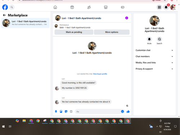Open the $800 listing thumbnail
This screenshot has height=135, width=180.
pos(56,26)
